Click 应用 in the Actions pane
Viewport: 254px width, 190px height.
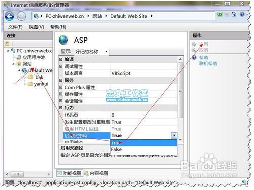[x=204, y=44]
